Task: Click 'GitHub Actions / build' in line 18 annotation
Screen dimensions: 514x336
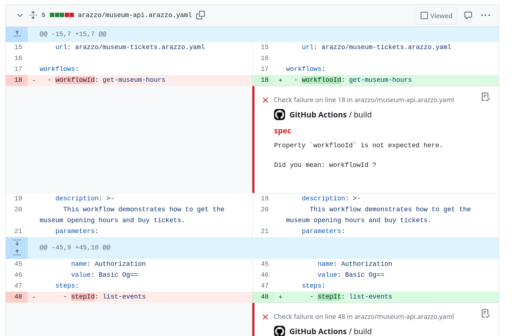Action: (x=330, y=115)
